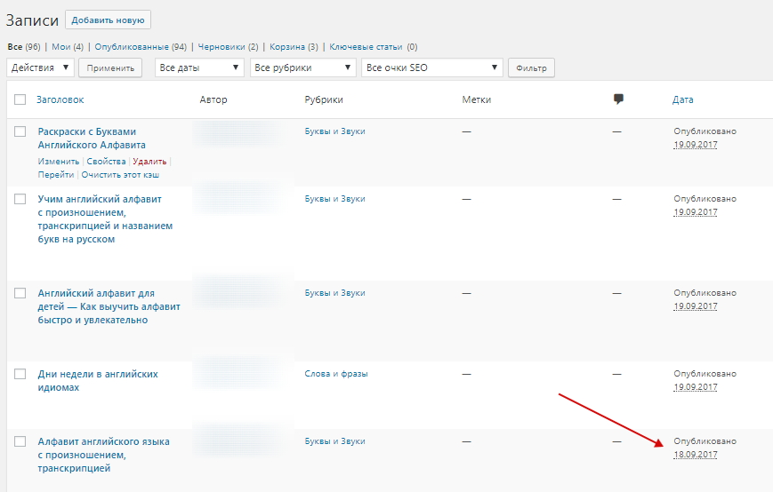Click Изменить link under Раскраски post
This screenshot has height=492, width=773.
[59, 162]
